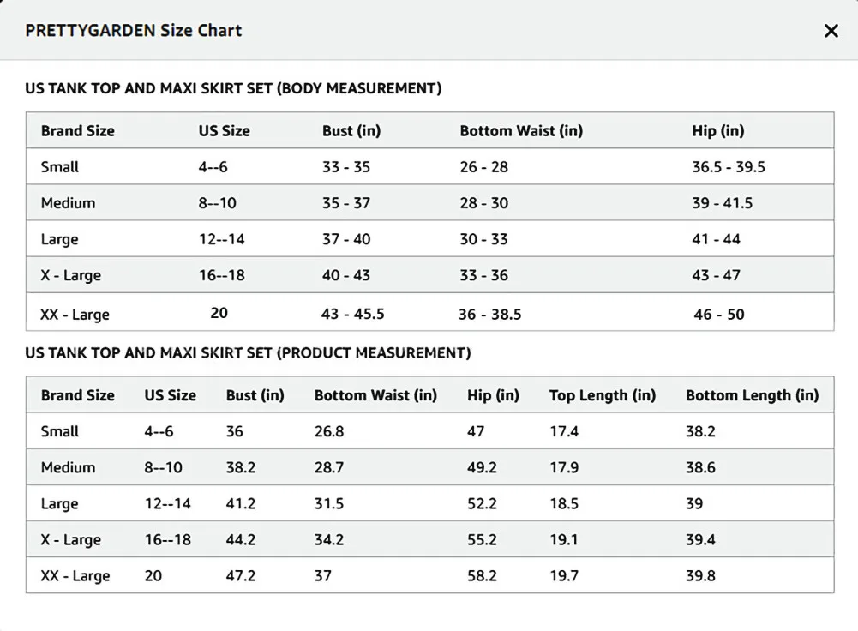Viewport: 858px width, 631px height.
Task: Select the Small row in body measurement table
Action: [x=430, y=166]
